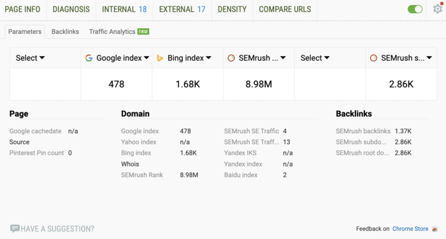The image size is (446, 239).
Task: Click the Yahoo index label
Action: coord(138,142)
